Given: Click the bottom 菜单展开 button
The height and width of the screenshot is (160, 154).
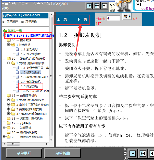Looking at the screenshot, I should tap(24, 153).
